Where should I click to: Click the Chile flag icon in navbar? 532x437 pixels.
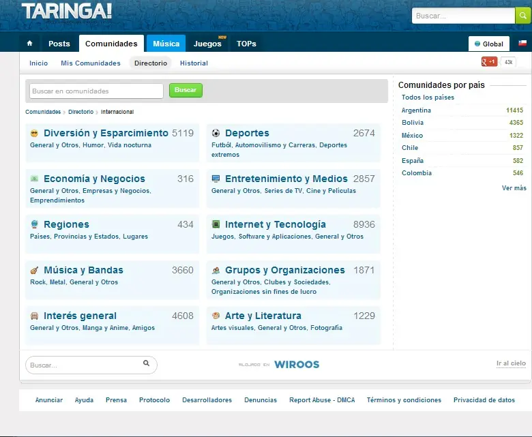pos(522,43)
